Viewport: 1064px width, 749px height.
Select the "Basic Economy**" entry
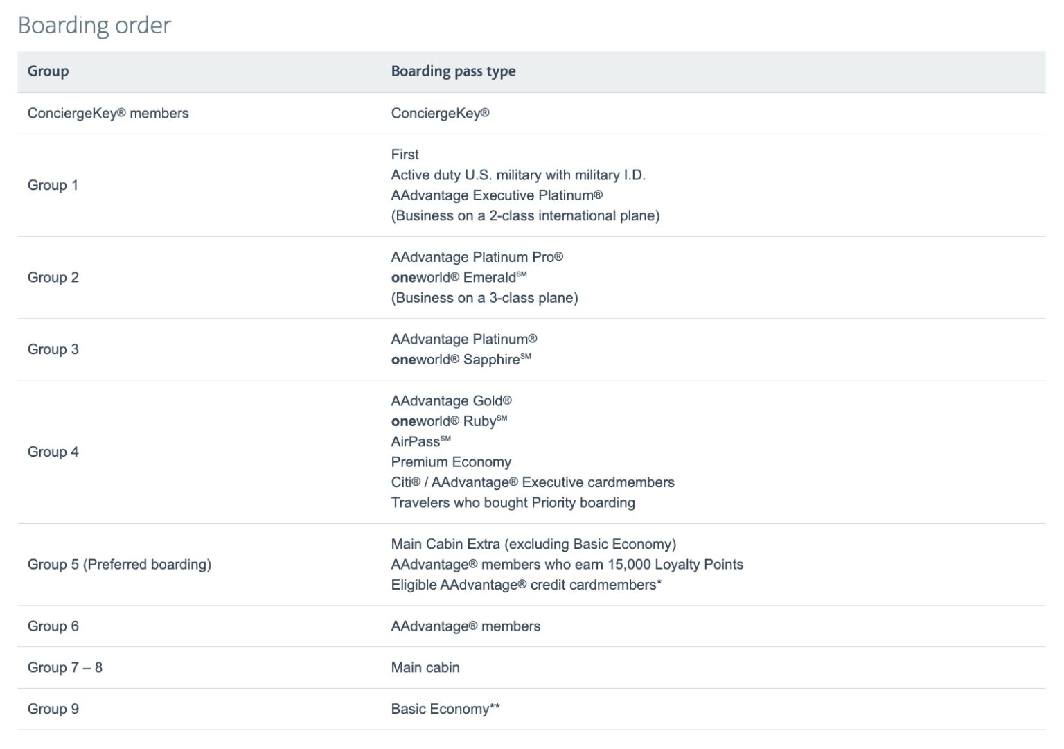(x=445, y=709)
